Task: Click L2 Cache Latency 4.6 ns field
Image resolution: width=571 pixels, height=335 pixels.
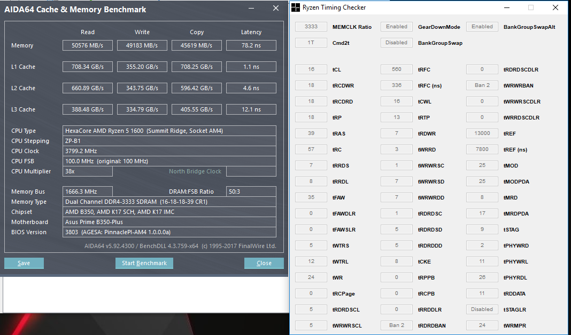Action: pyautogui.click(x=251, y=88)
